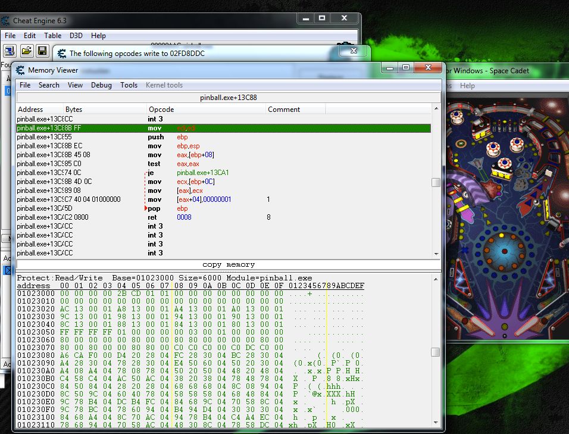The height and width of the screenshot is (434, 569).
Task: Click the disassembler vertical scrollbar thumb
Action: (436, 182)
